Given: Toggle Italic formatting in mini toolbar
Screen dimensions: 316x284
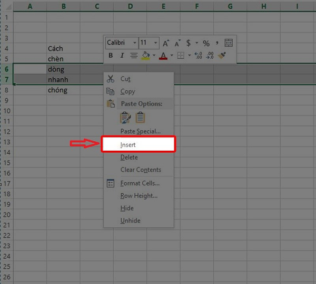Looking at the screenshot, I should pyautogui.click(x=122, y=55).
